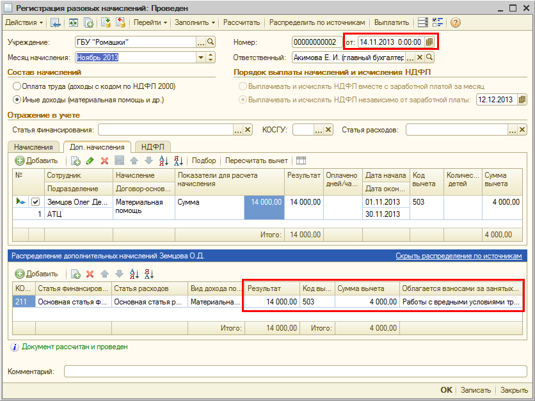Select the Оплата труда radio option
The height and width of the screenshot is (401, 535).
pos(17,86)
